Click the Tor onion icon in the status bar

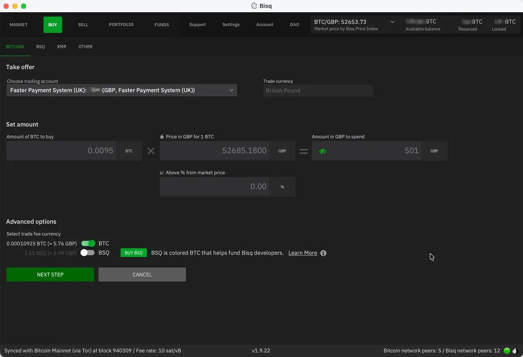click(515, 350)
